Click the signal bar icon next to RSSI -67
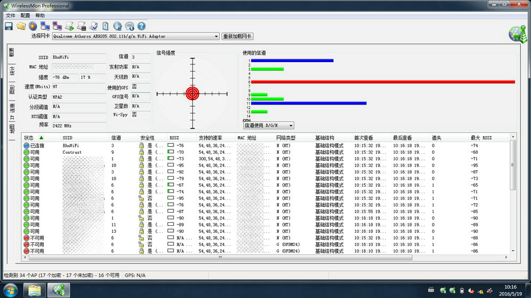 click(170, 185)
